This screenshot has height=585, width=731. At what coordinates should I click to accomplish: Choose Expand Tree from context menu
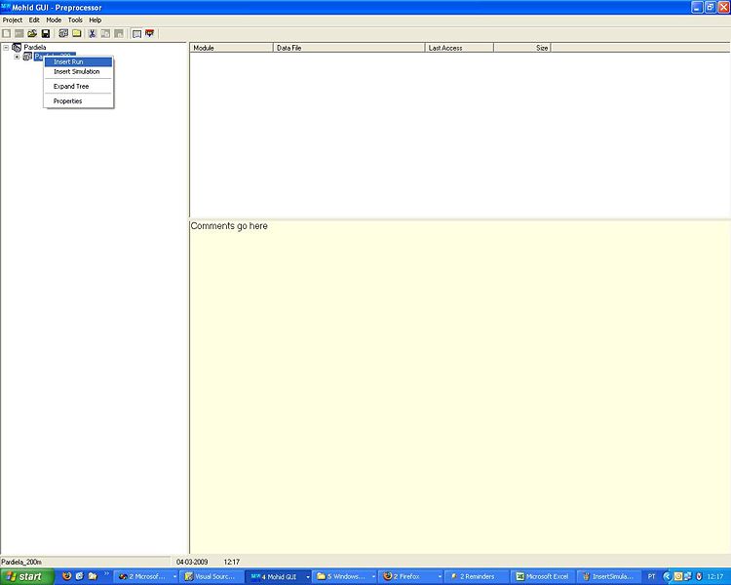pos(78,87)
